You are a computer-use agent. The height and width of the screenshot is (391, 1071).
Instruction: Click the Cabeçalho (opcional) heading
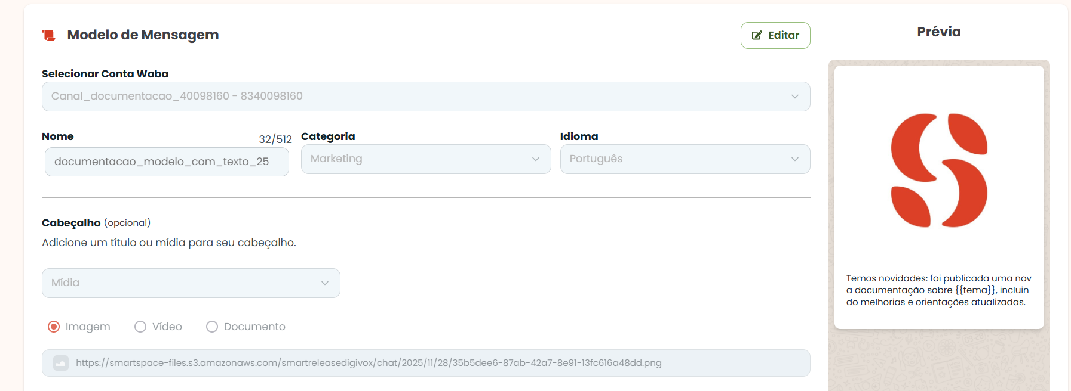(96, 223)
